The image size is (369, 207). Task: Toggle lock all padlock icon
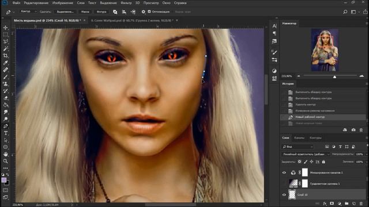pyautogui.click(x=323, y=162)
